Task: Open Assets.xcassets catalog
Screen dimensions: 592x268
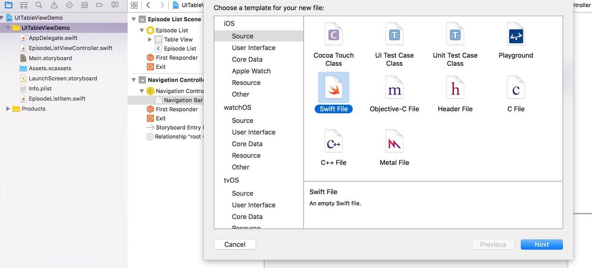Action: click(50, 68)
